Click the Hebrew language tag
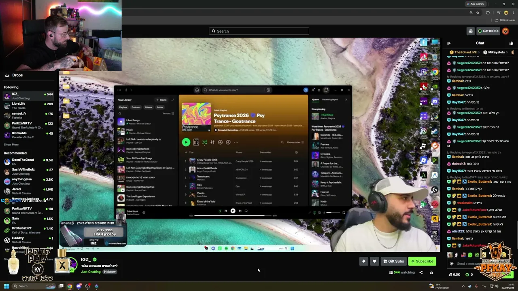 (x=110, y=272)
